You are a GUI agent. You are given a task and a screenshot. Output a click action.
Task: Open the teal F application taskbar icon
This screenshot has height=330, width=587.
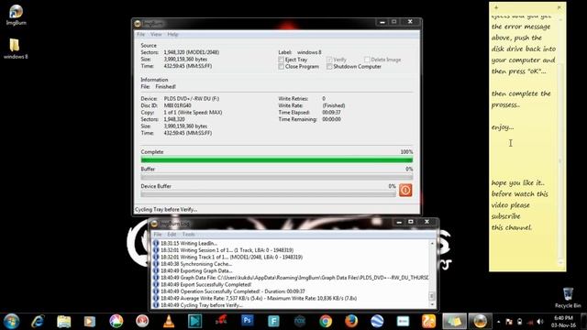click(x=273, y=321)
